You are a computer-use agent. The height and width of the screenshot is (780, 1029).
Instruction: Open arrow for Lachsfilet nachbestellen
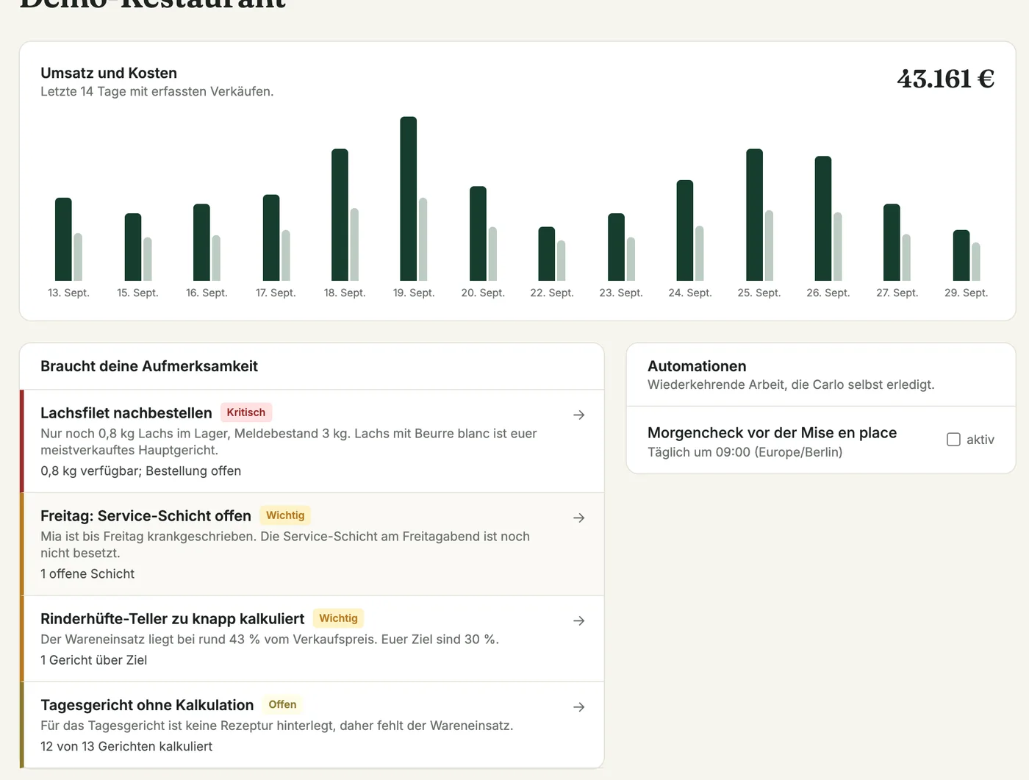579,415
